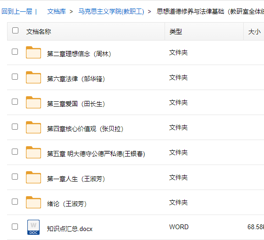264x240 pixels.
Task: Click 回到上一层 to go up
Action: pyautogui.click(x=17, y=11)
